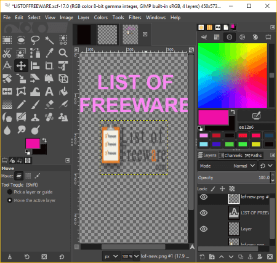Pick the Alignment tool
Screen dimensions: 277x263
click(35, 66)
